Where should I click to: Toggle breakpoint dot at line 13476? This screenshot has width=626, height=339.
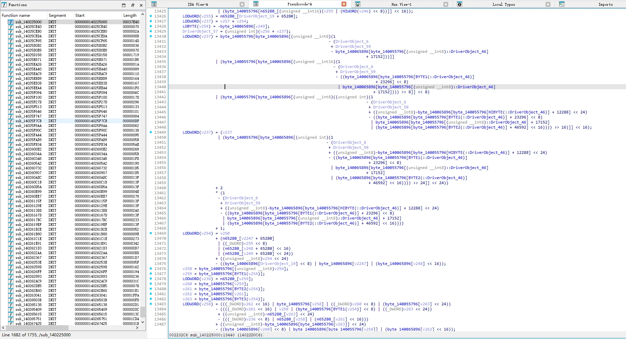pyautogui.click(x=151, y=269)
